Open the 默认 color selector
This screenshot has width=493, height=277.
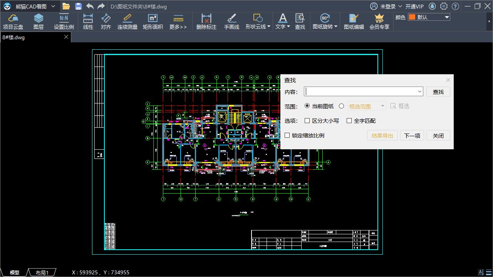pyautogui.click(x=428, y=17)
